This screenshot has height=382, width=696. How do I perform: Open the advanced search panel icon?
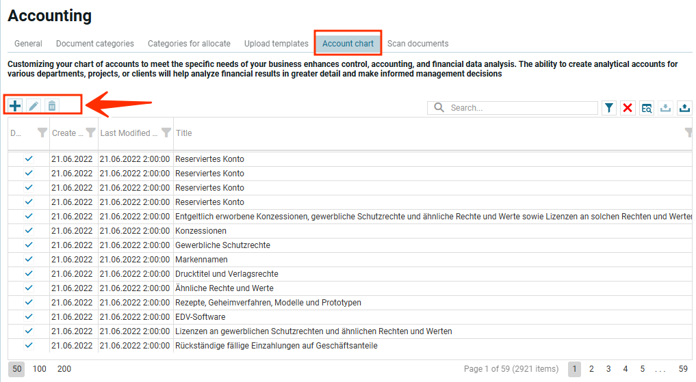pos(647,108)
